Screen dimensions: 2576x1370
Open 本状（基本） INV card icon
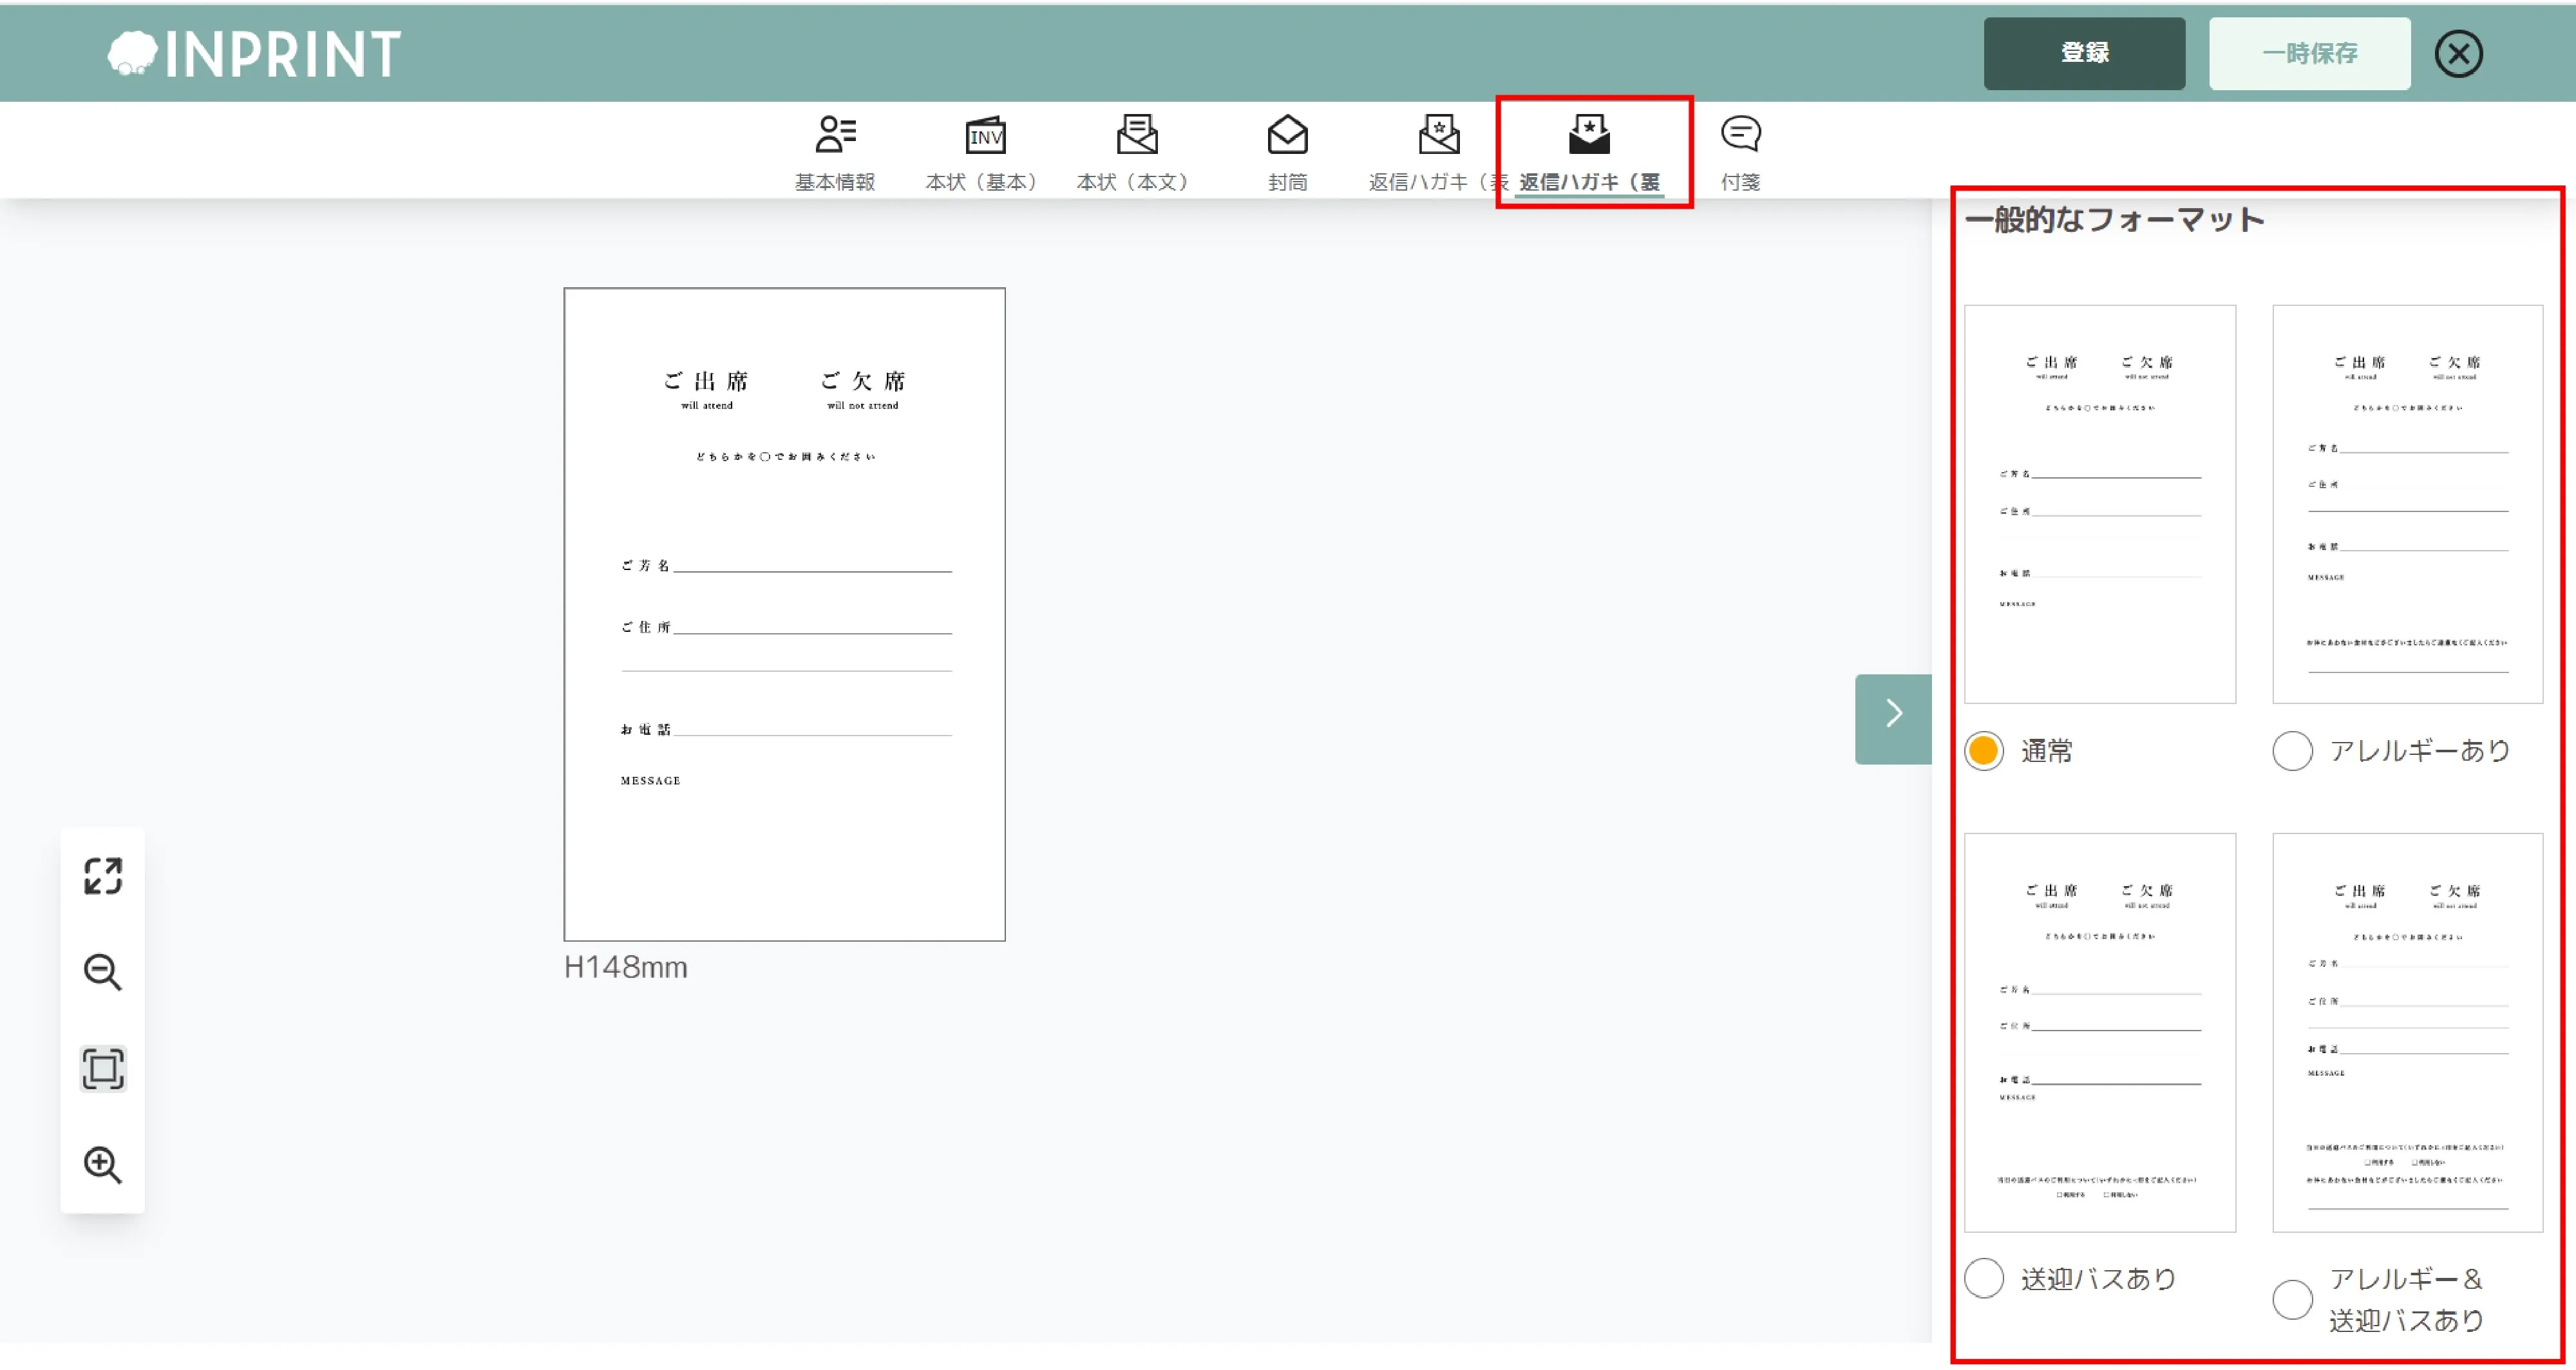(x=985, y=135)
